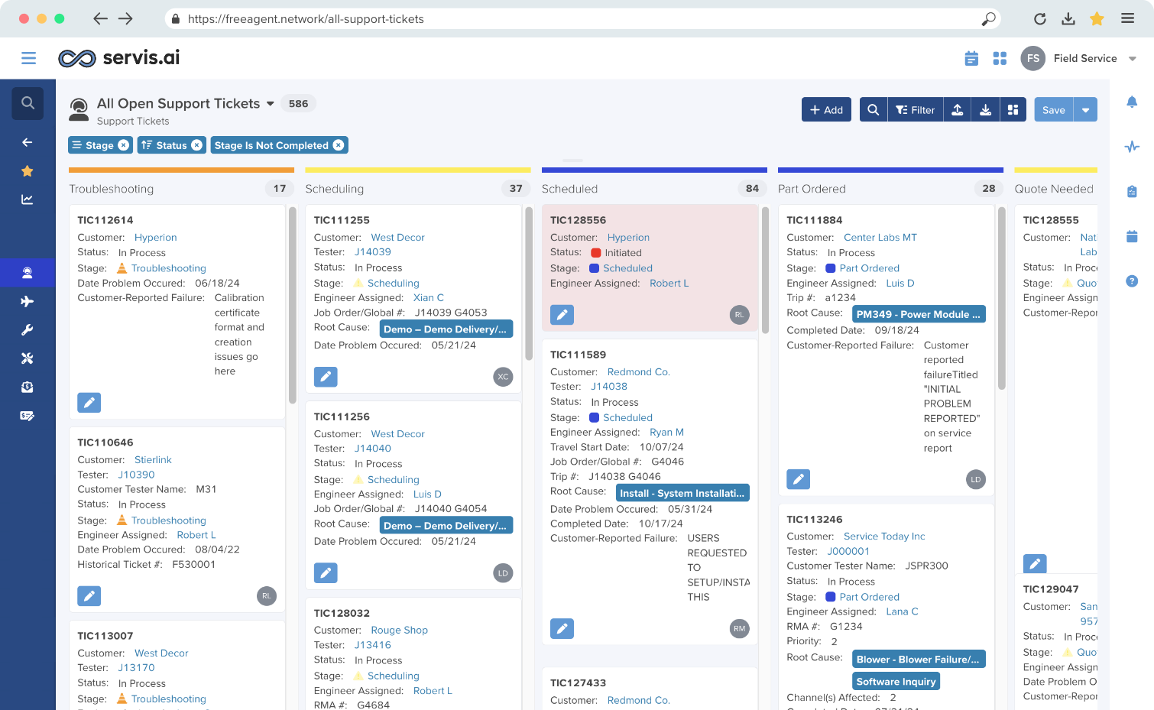This screenshot has height=710, width=1154.
Task: Click the Troubleshooting column scrollbar
Action: click(x=293, y=305)
